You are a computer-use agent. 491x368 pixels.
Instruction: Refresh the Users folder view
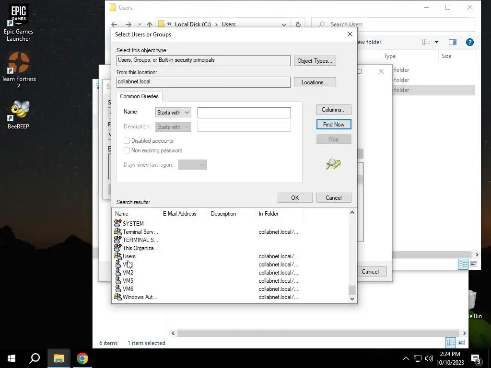click(298, 24)
